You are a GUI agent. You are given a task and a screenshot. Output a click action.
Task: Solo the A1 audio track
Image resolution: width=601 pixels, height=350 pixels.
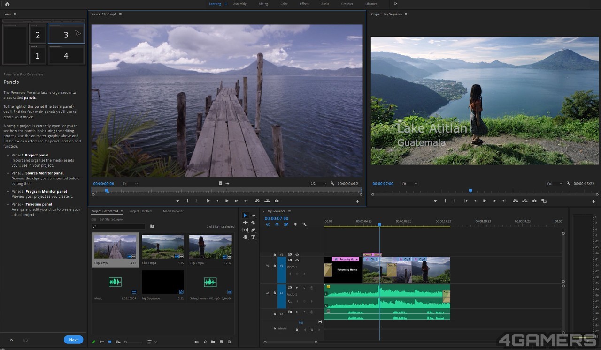[x=304, y=288]
